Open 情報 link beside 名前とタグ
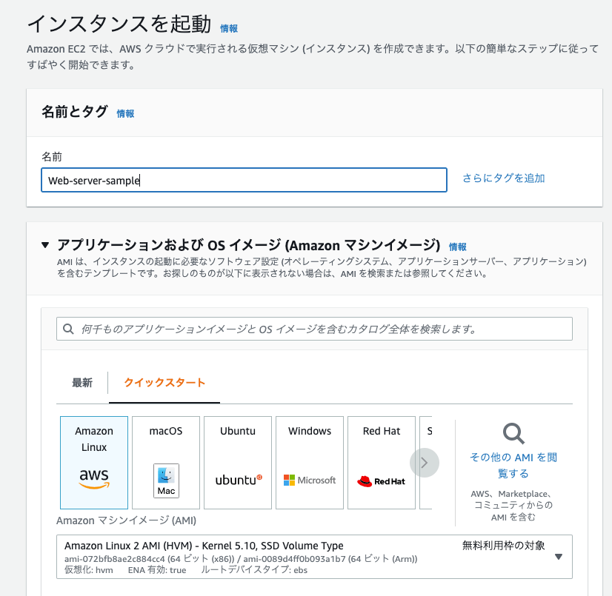The height and width of the screenshot is (596, 612). click(125, 113)
